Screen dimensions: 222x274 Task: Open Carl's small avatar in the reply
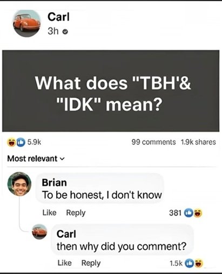[x=39, y=231]
